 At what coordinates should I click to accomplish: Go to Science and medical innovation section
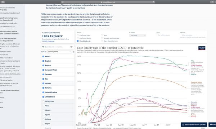click(x=10, y=74)
